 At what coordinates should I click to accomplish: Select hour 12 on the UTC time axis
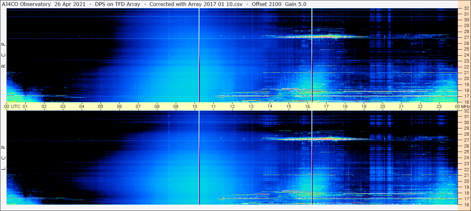[232, 106]
